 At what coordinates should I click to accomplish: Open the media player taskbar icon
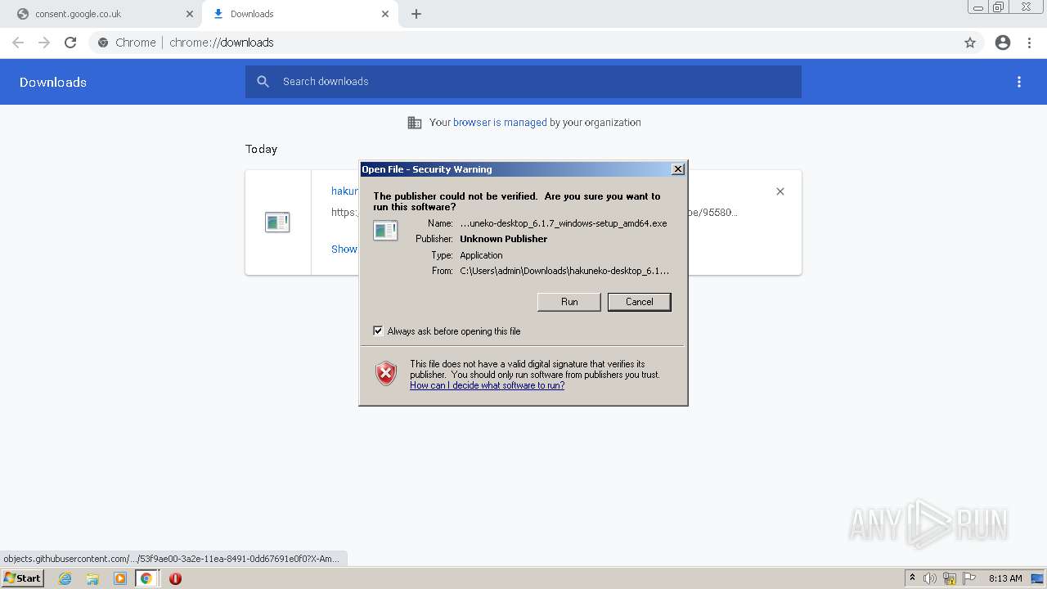click(x=120, y=578)
